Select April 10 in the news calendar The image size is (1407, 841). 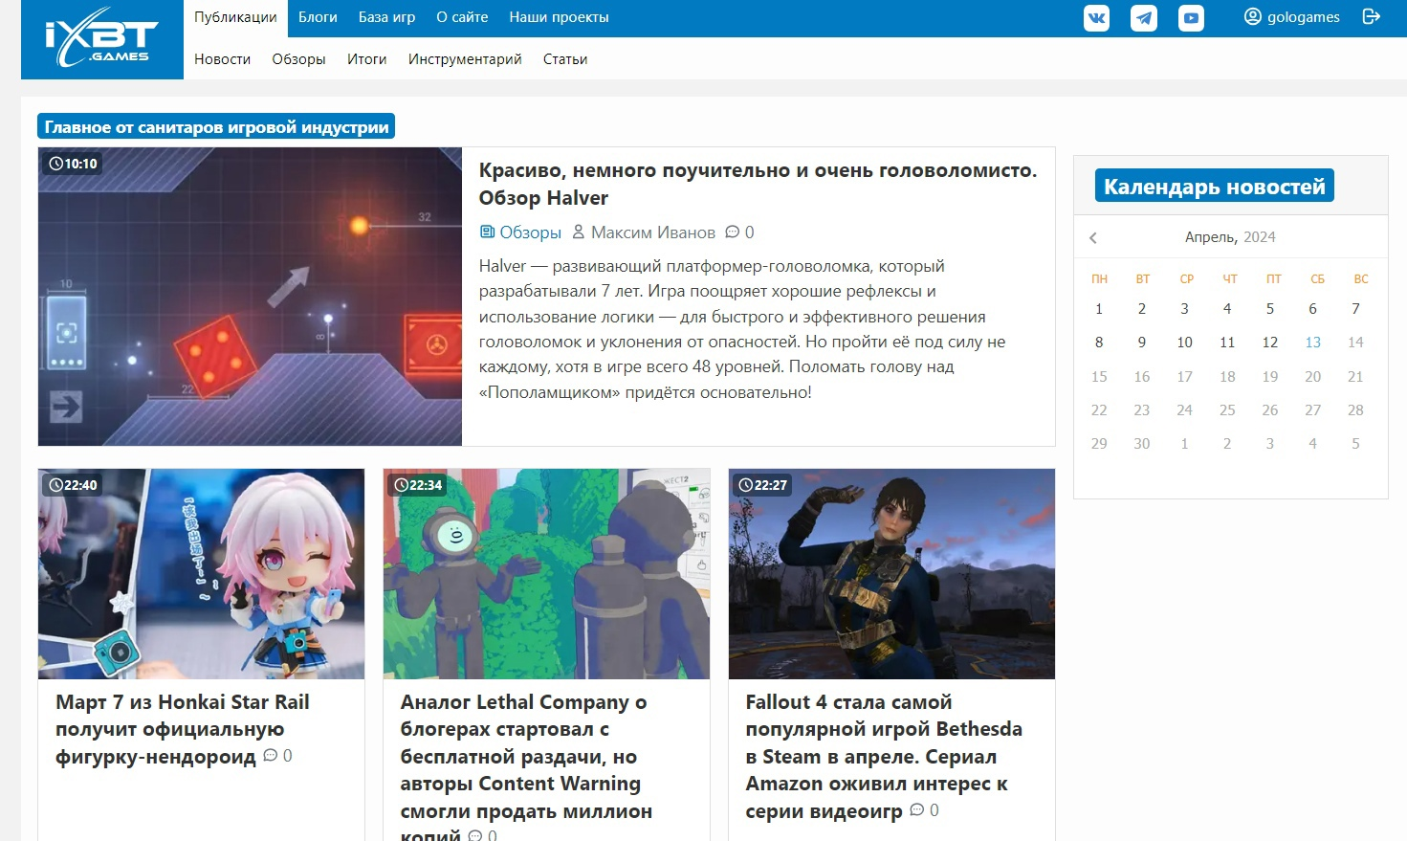(1184, 343)
